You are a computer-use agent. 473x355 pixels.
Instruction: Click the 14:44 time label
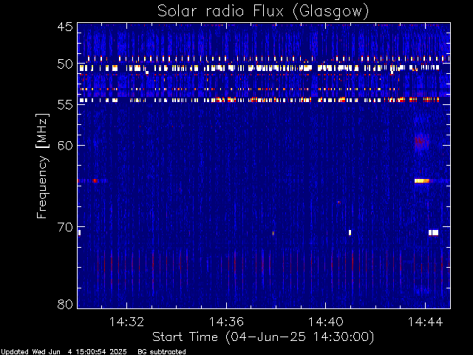click(426, 322)
